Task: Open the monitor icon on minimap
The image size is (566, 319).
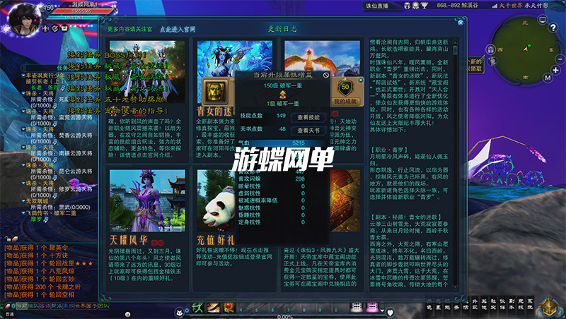Action: pos(543,20)
